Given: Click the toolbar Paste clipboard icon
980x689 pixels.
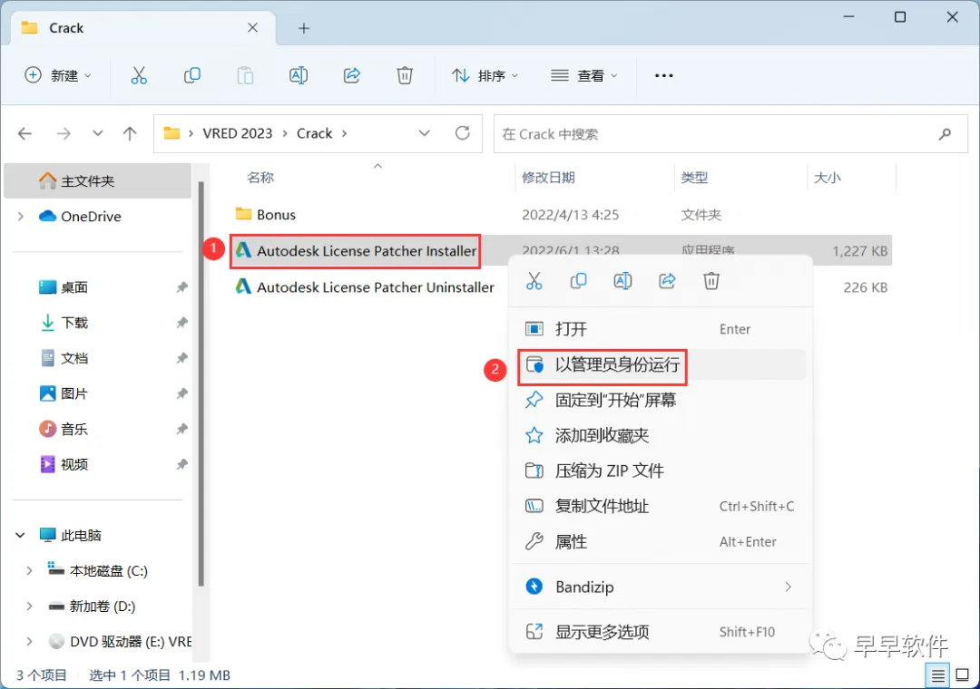Looking at the screenshot, I should pos(245,75).
